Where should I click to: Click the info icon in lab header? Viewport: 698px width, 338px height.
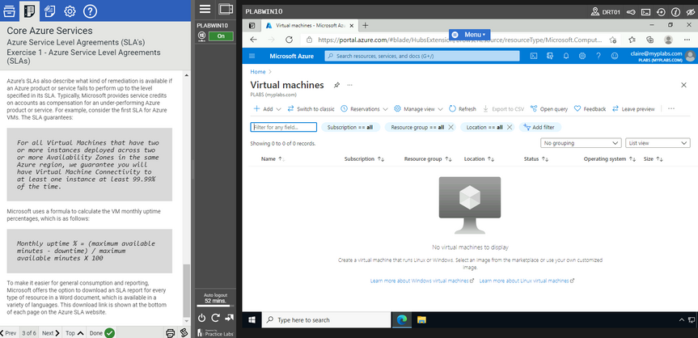point(675,12)
